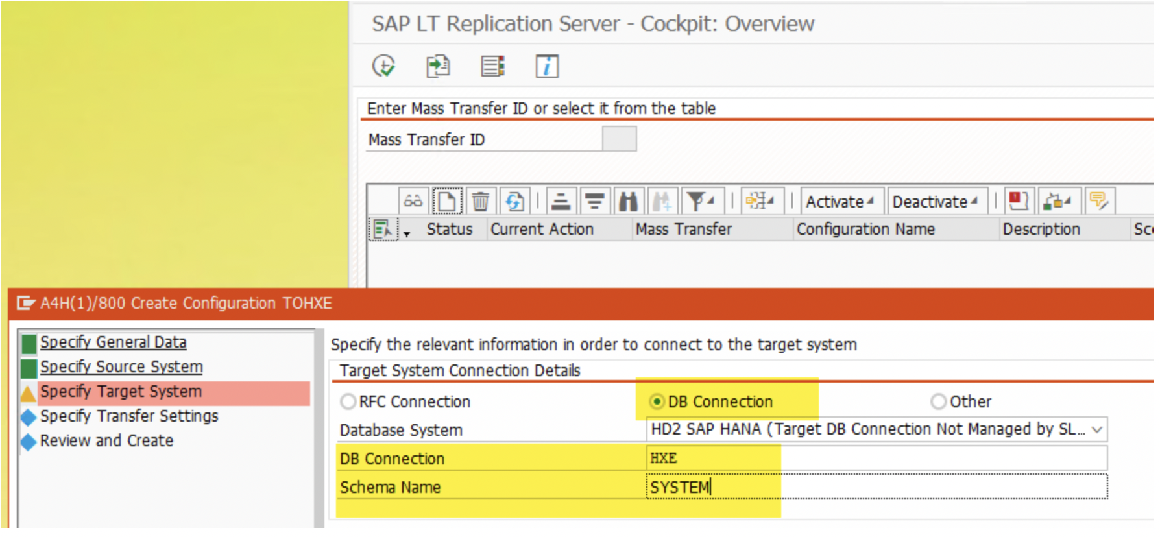Click the document import icon with green arrow
This screenshot has height=537, width=1160.
coord(438,66)
